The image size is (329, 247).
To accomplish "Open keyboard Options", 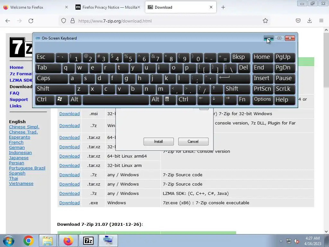I will pos(263,100).
